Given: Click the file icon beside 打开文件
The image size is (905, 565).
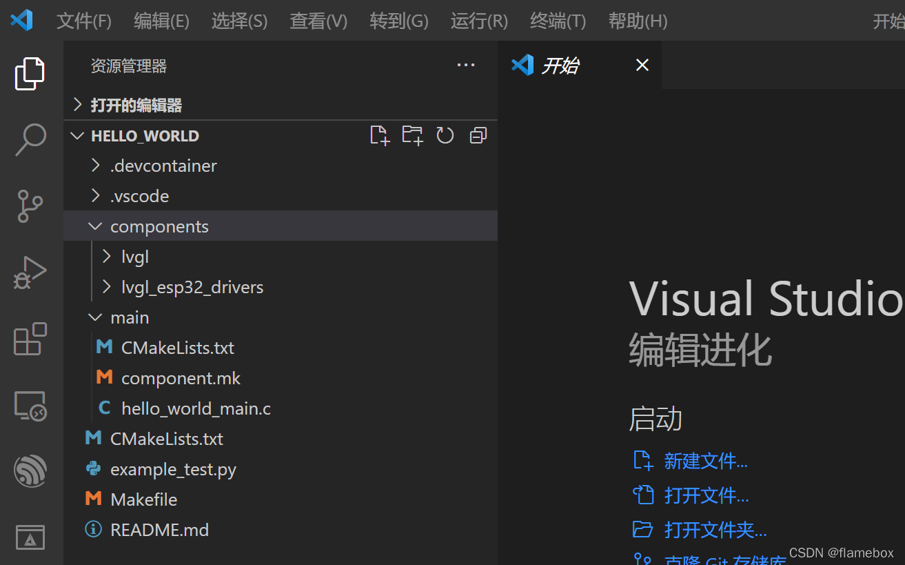Looking at the screenshot, I should pyautogui.click(x=642, y=495).
